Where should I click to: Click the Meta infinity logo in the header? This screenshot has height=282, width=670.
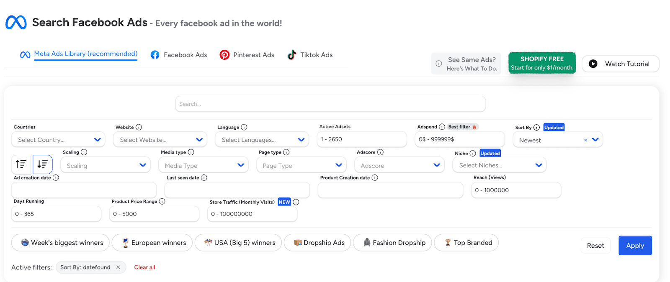(x=16, y=22)
